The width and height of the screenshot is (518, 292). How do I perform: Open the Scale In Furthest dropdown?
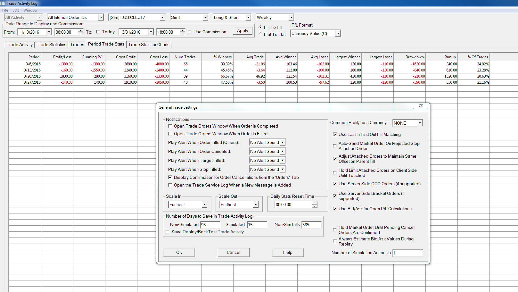click(204, 204)
